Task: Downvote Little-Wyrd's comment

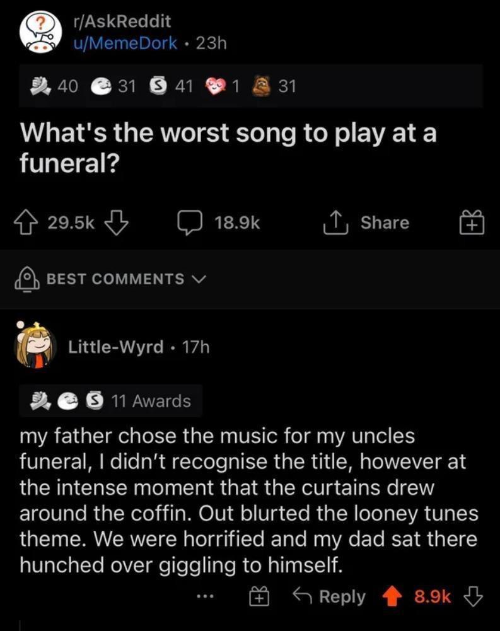Action: (x=473, y=596)
